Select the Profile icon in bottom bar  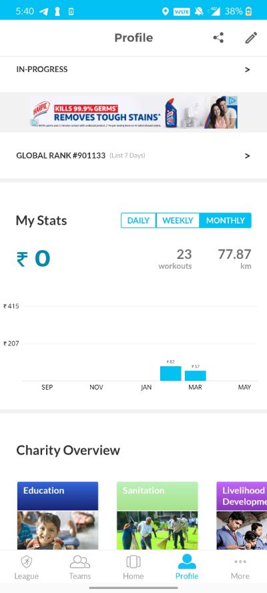tap(187, 561)
